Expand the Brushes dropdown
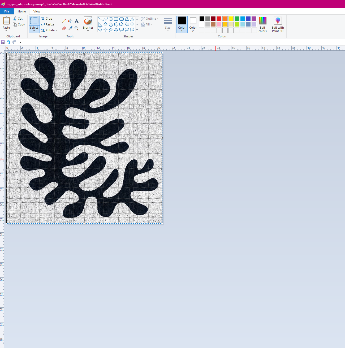345x348 pixels. pos(88,31)
